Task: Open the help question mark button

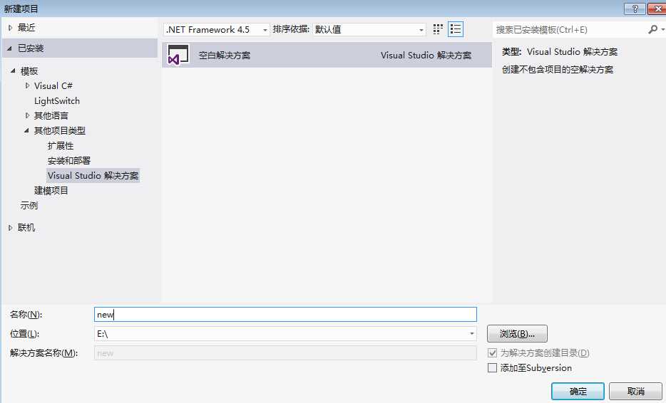Action: point(635,9)
